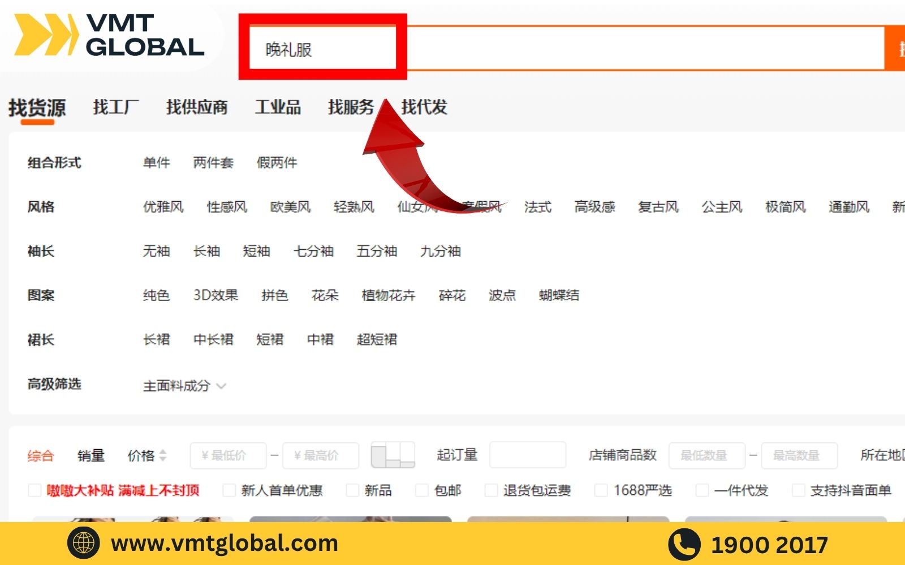Expand the 主面料成分 dropdown
The width and height of the screenshot is (905, 565).
184,386
